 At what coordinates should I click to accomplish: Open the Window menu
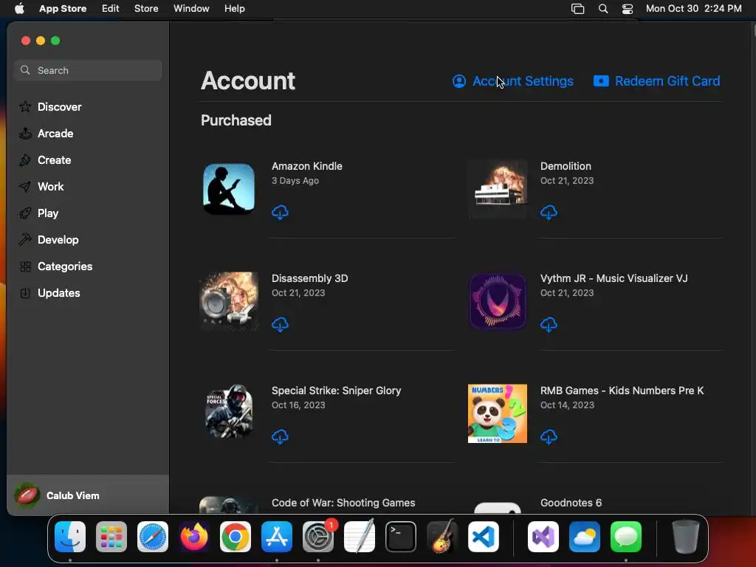coord(191,9)
